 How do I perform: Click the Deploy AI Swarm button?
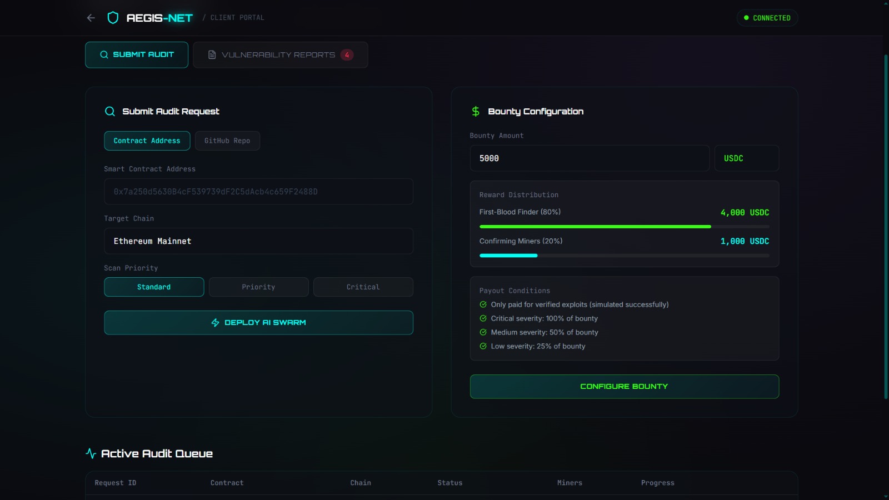click(x=258, y=323)
